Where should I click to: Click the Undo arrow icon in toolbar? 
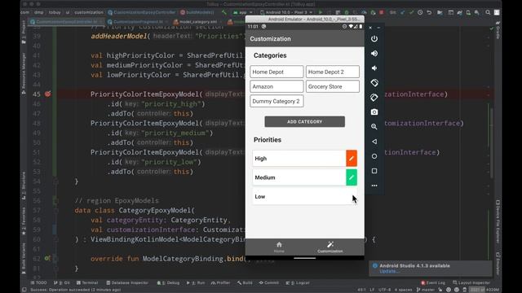(429, 12)
